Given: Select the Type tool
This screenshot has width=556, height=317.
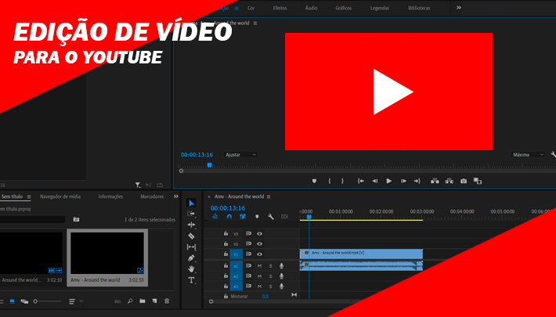Looking at the screenshot, I should pos(191,280).
